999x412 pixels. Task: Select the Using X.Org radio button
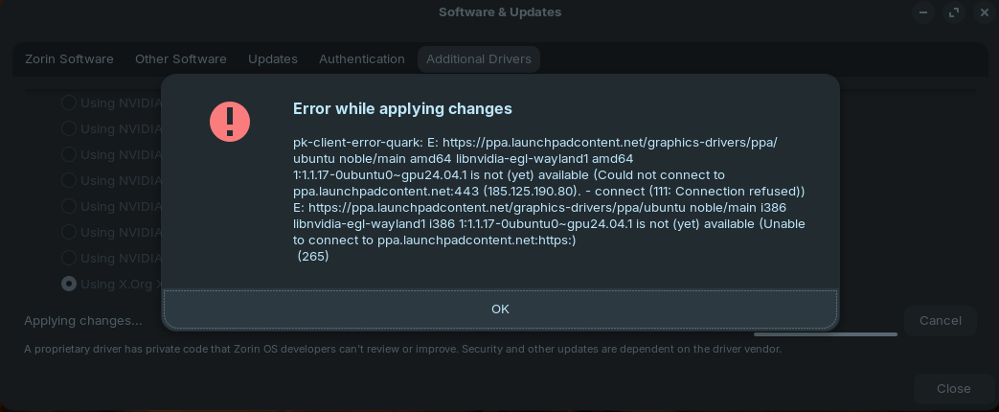[x=69, y=284]
